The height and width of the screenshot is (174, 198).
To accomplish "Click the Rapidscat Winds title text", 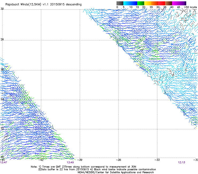I will tap(43, 5).
